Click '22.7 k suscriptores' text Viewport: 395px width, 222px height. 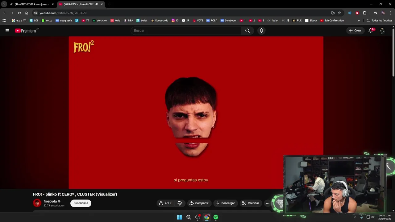[54, 206]
